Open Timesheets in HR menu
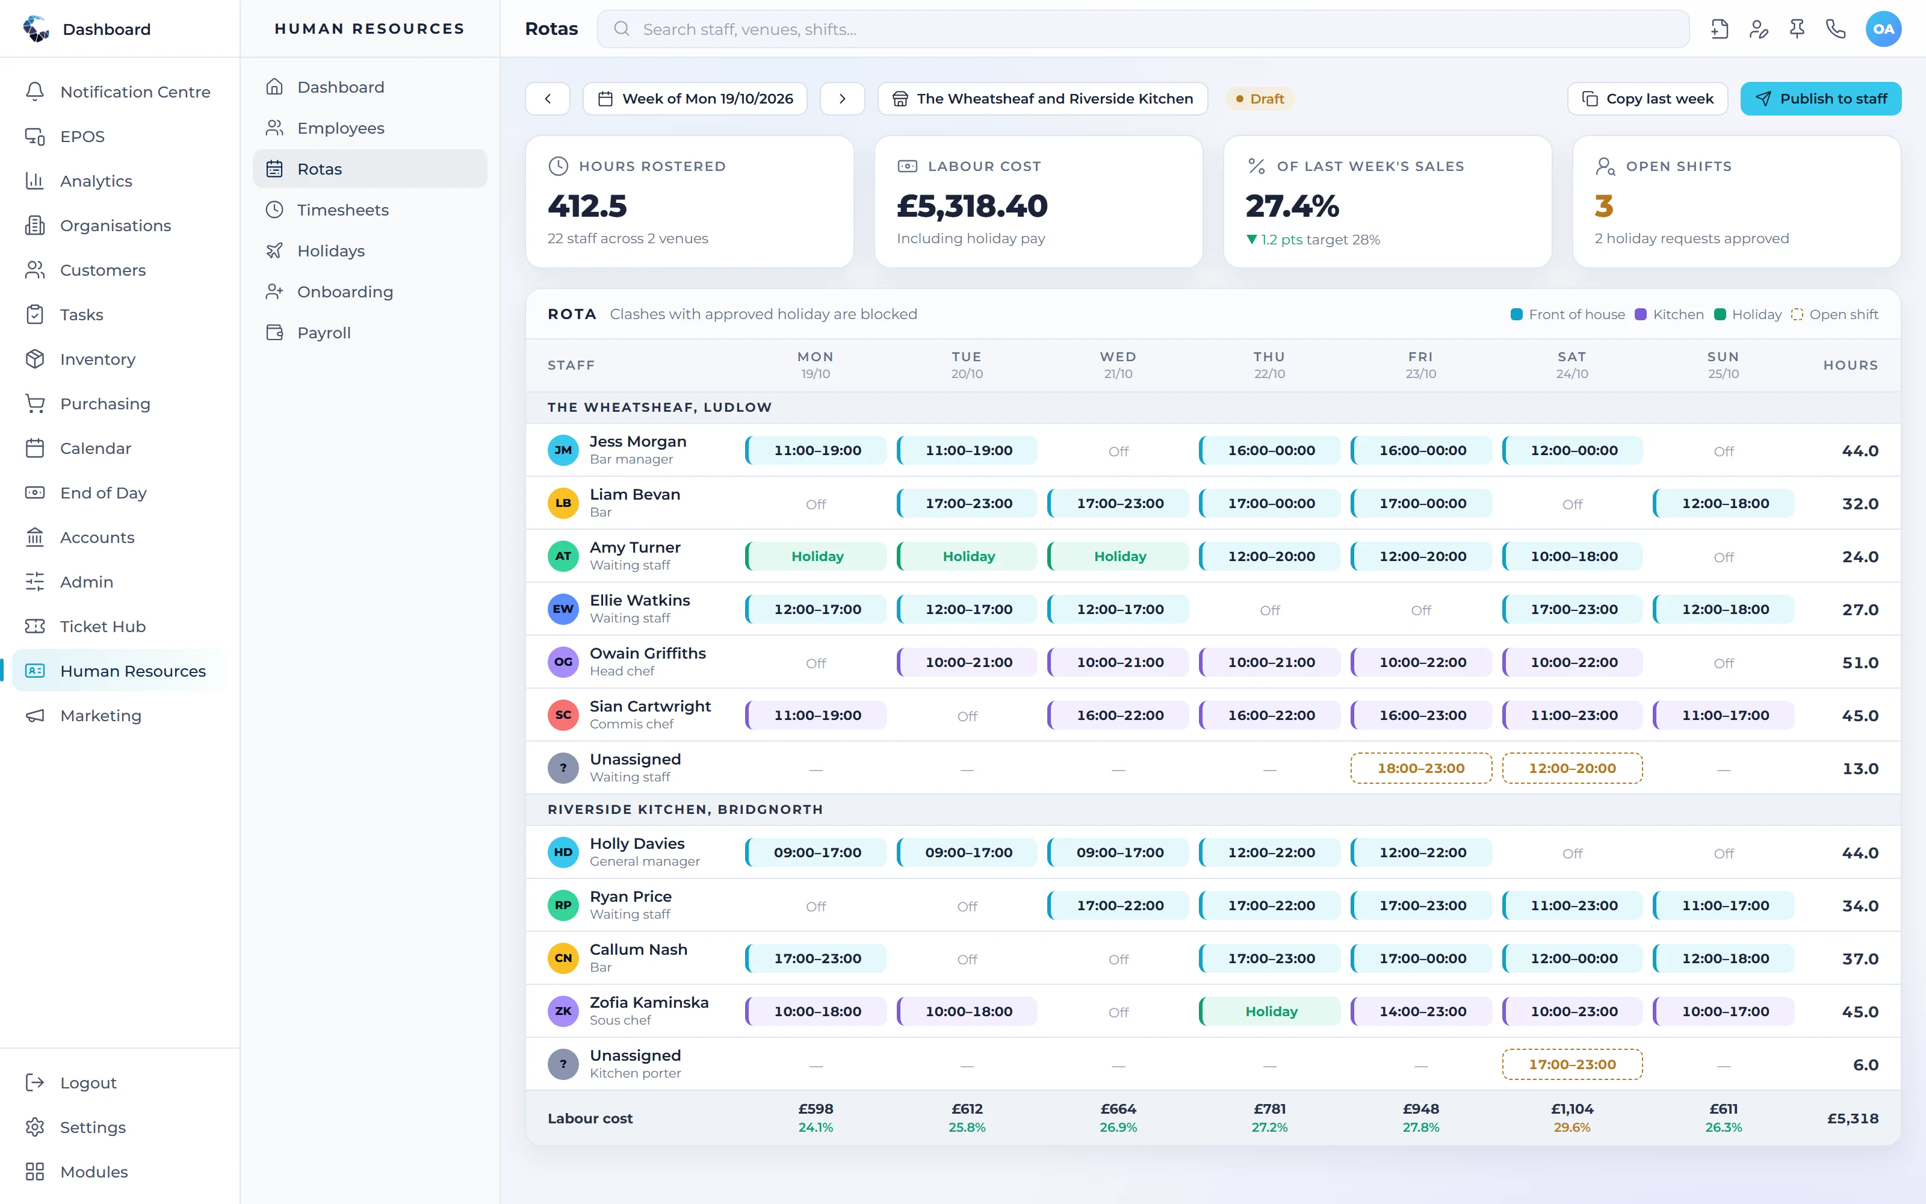The width and height of the screenshot is (1926, 1204). click(x=370, y=210)
